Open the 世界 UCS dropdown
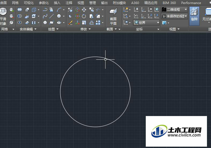Screen dimensions: 211x148 tap(146, 23)
